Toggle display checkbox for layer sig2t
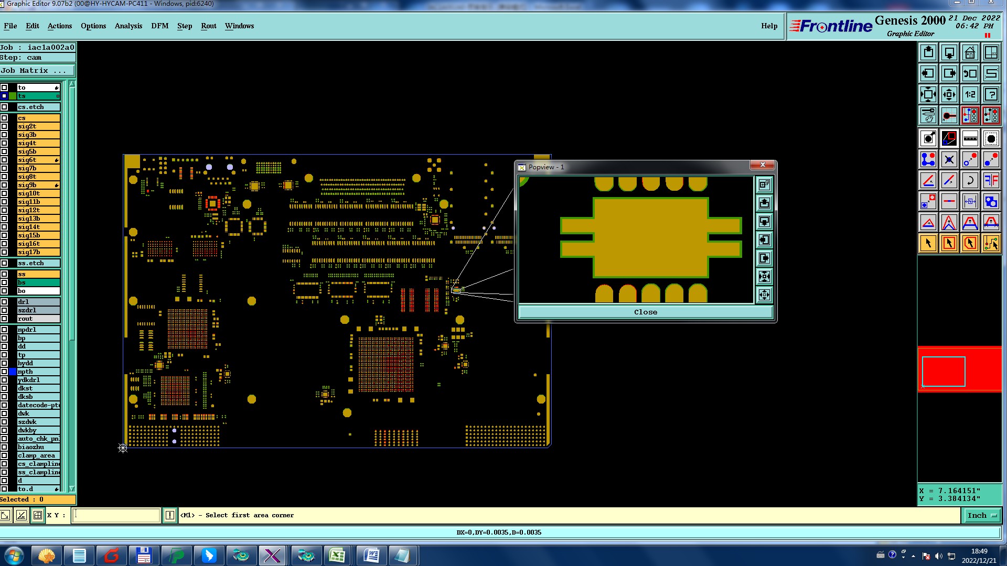Viewport: 1007px width, 566px height. (4, 126)
